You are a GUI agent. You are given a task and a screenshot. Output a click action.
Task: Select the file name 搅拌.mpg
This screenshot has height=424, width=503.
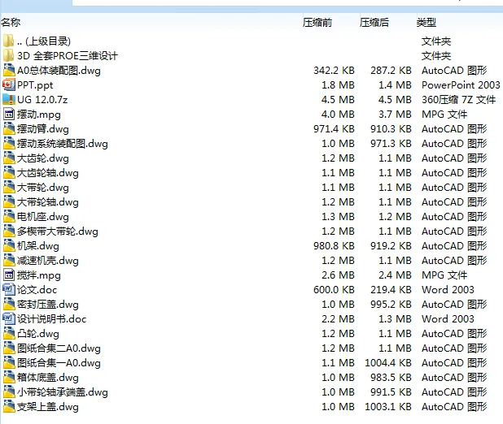click(x=39, y=275)
